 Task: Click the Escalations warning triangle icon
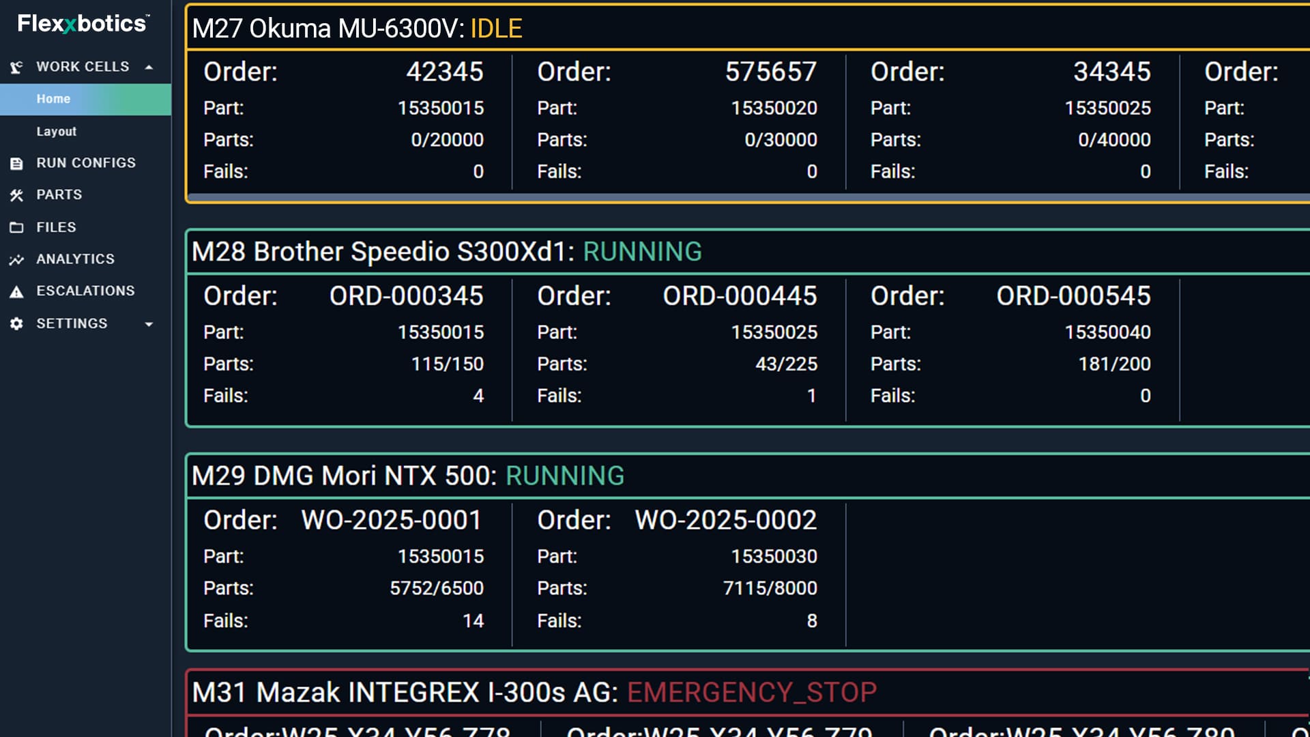(x=16, y=291)
